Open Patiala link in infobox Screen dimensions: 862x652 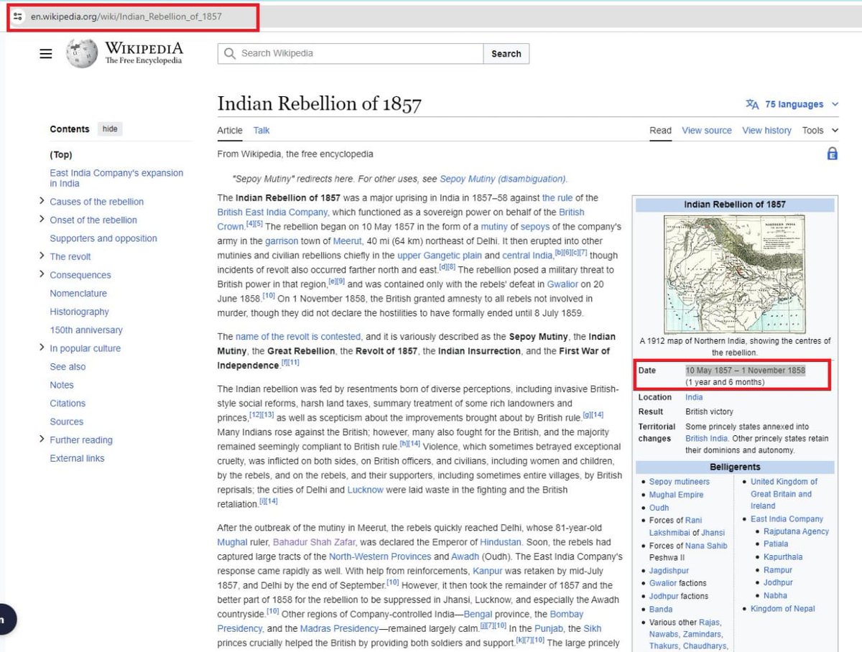[x=776, y=544]
